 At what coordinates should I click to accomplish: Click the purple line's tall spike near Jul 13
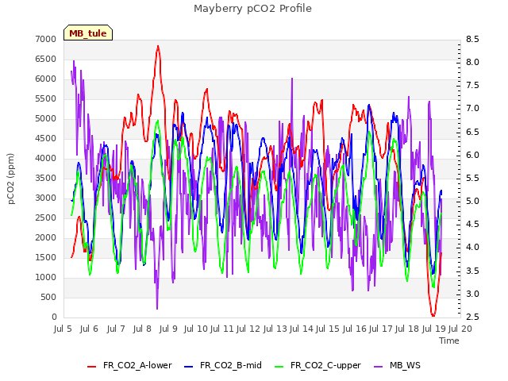(292, 79)
